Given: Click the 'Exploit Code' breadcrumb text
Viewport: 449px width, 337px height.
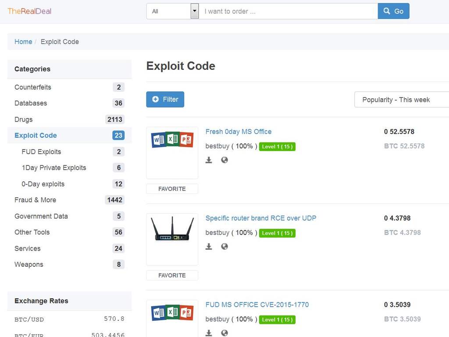Looking at the screenshot, I should (60, 42).
